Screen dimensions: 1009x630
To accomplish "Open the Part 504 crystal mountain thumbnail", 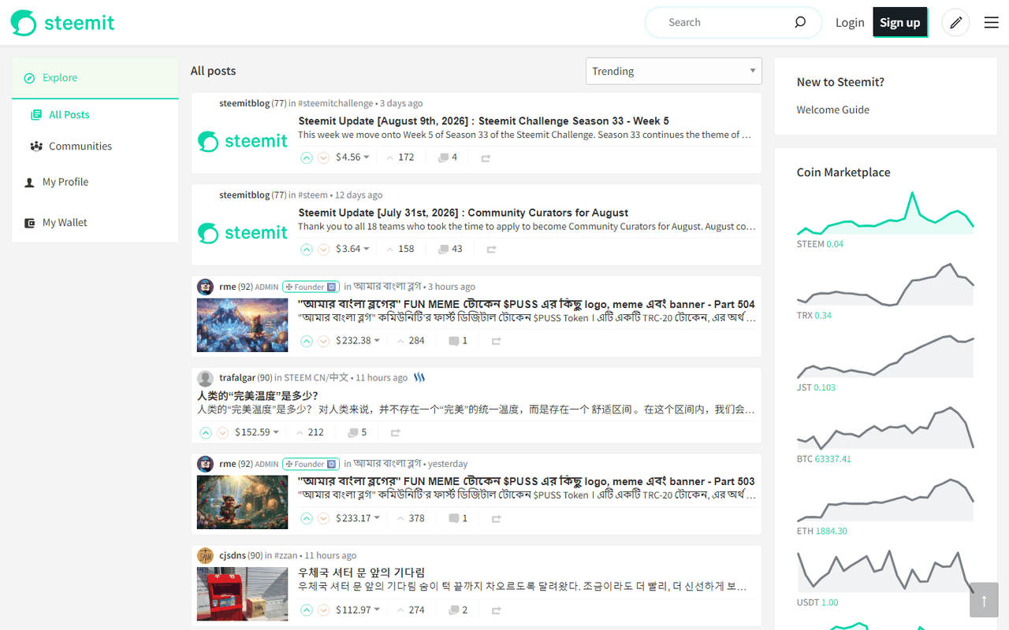I will pos(243,325).
